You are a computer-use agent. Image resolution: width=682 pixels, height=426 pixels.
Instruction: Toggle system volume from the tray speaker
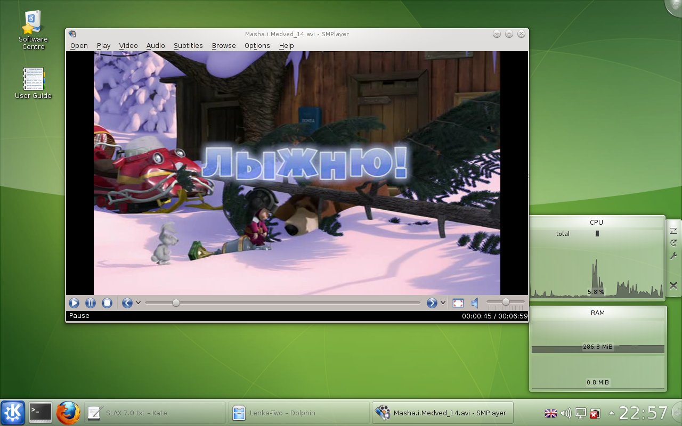(x=566, y=413)
